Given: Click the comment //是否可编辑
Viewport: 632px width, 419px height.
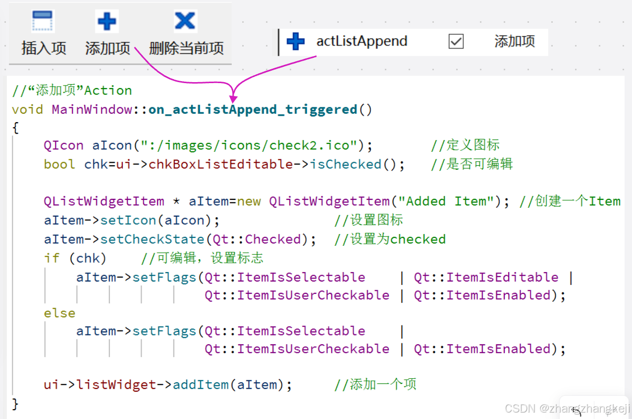Looking at the screenshot, I should click(x=472, y=164).
